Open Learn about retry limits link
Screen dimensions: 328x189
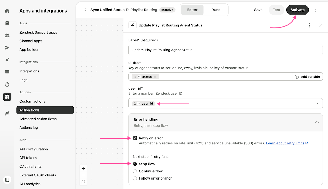287,143
